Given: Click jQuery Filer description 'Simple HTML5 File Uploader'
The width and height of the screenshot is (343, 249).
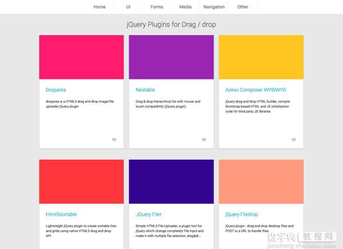Looking at the screenshot, I should click(170, 231).
